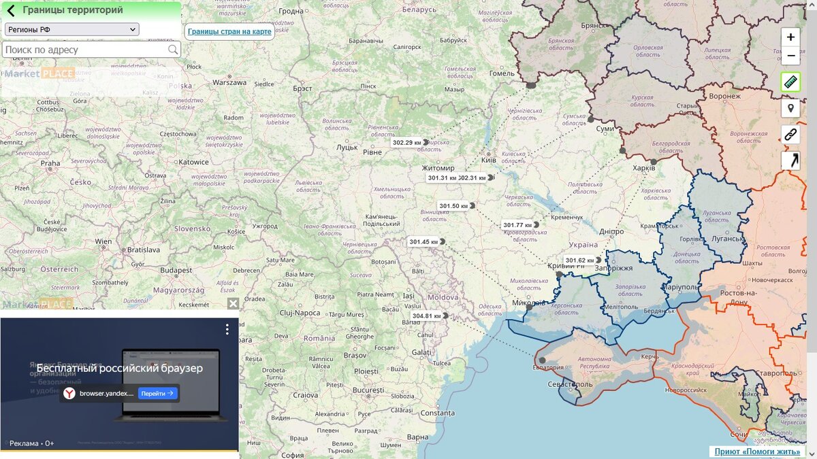Click the Yandex Y logo in ad
This screenshot has height=459, width=817.
69,393
